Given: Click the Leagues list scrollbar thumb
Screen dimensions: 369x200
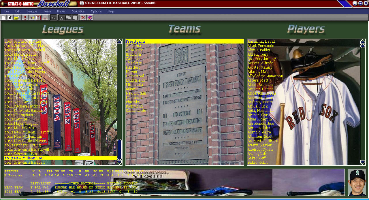Looking at the screenshot, I should (119, 150).
